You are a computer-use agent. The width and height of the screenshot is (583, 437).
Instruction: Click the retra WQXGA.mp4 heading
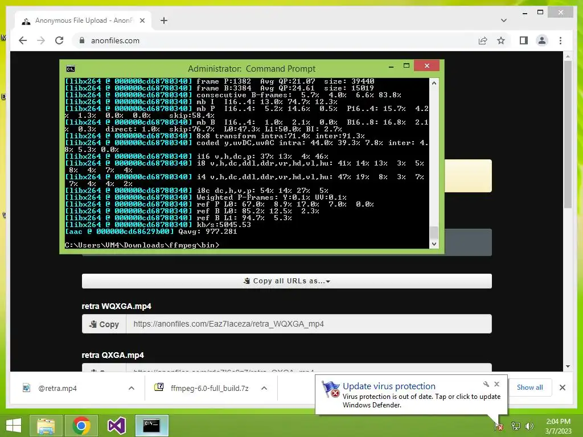pyautogui.click(x=116, y=306)
